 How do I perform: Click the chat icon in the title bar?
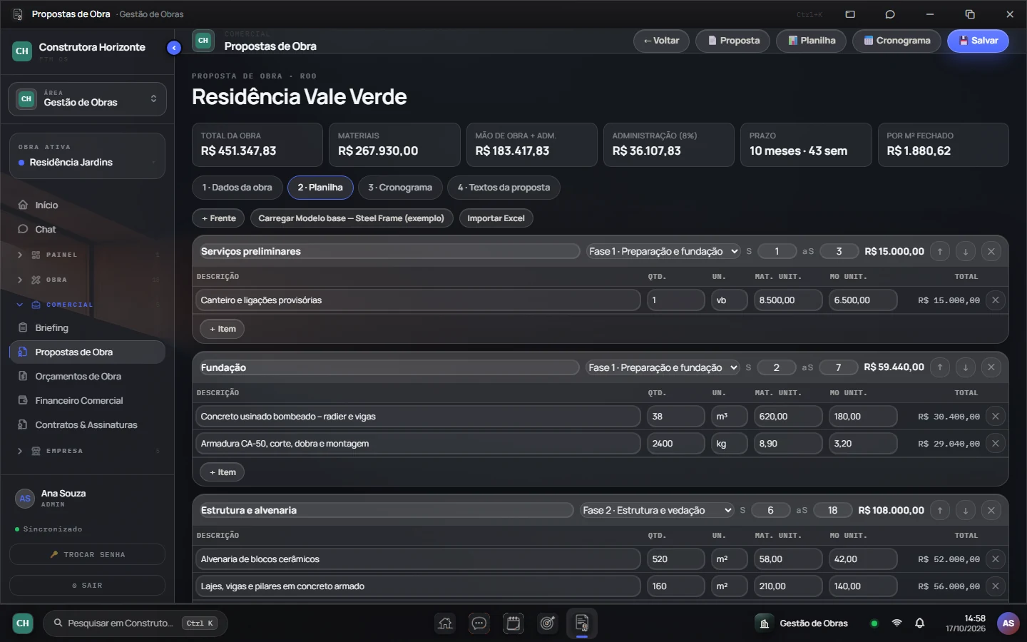click(890, 14)
